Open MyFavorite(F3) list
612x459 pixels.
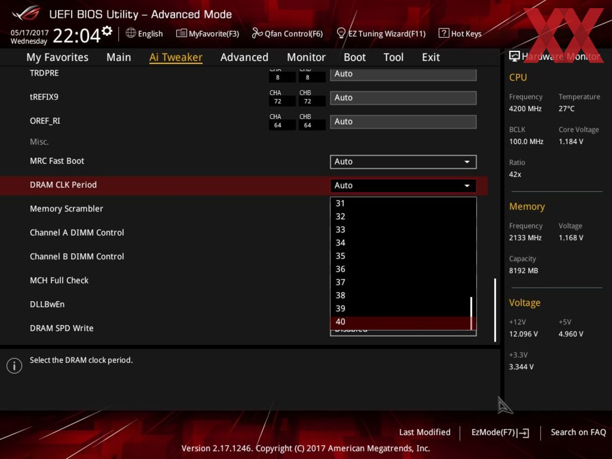point(207,33)
